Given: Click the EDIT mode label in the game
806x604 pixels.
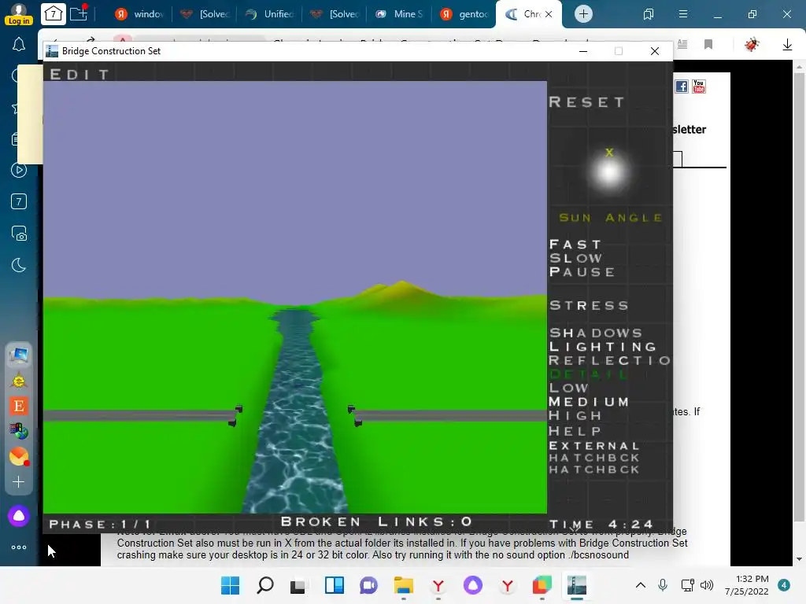Looking at the screenshot, I should pos(79,75).
